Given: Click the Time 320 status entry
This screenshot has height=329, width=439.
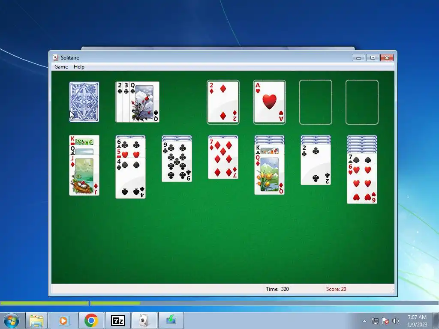Looking at the screenshot, I should click(x=277, y=289).
